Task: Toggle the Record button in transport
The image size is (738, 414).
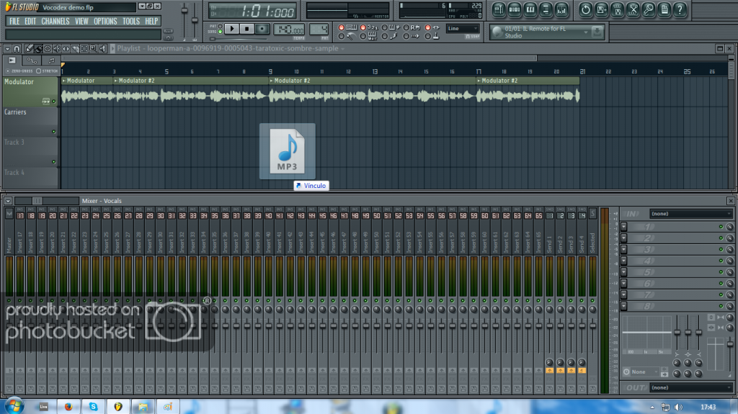Action: (262, 29)
